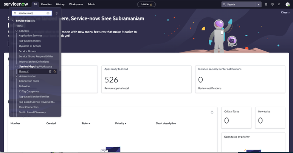Open the Critical Tasks card
Image resolution: width=293 pixels, height=153 pixels.
(236, 118)
